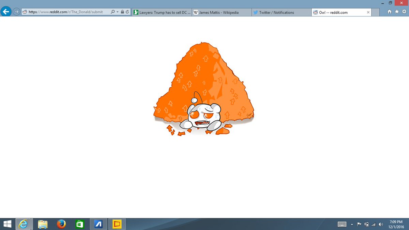Click the yellow app icon in taskbar
The width and height of the screenshot is (409, 230).
117,224
